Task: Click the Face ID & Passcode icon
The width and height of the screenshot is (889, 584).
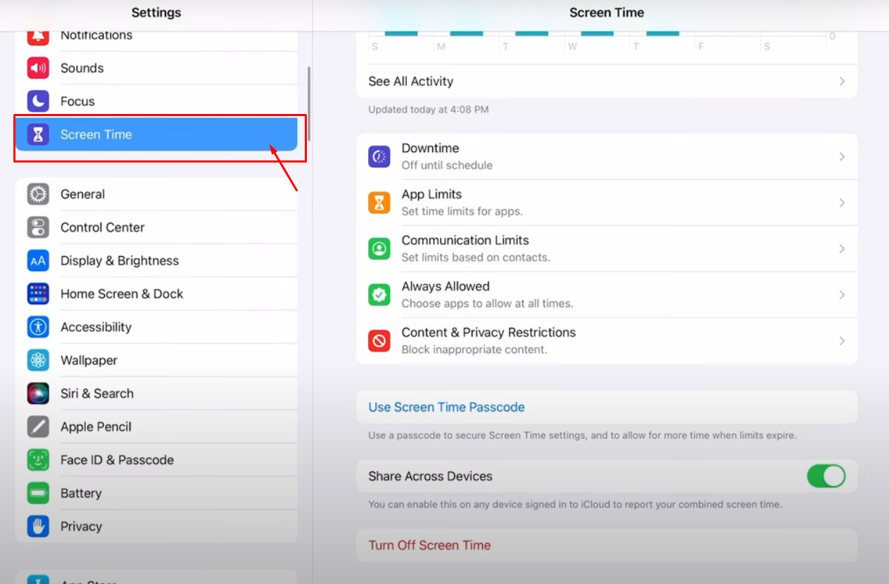Action: coord(38,460)
